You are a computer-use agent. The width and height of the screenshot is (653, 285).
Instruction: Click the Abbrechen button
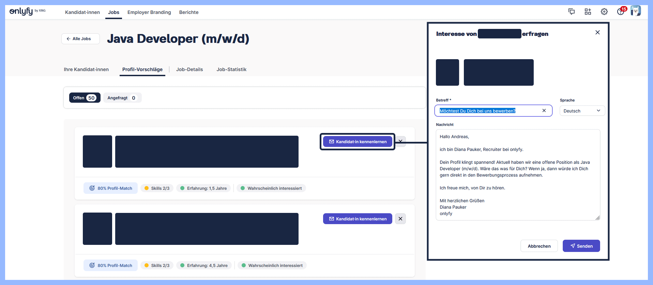coord(539,246)
